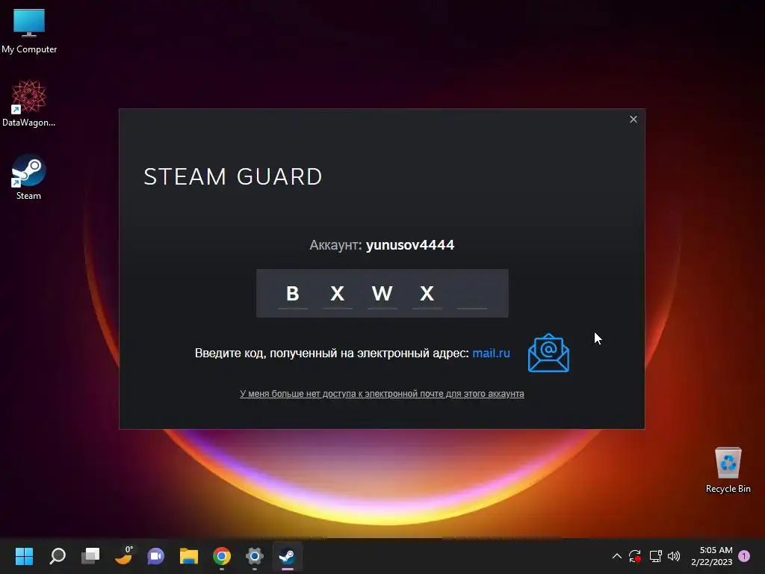
Task: Click the sync tray icon with red dot
Action: pyautogui.click(x=635, y=556)
